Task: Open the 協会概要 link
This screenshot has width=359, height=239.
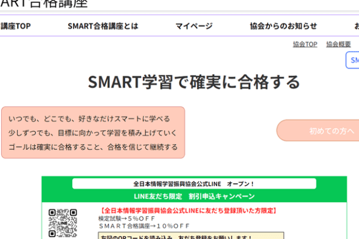Action: click(x=338, y=44)
